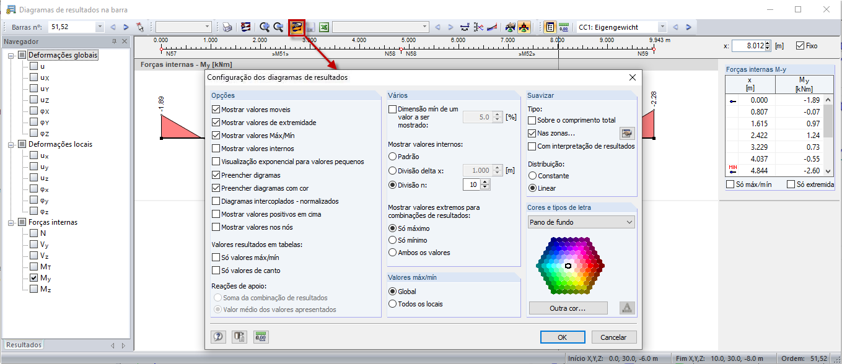Open the Barras nº dropdown list
Screen dimensions: 842x364
pos(99,26)
